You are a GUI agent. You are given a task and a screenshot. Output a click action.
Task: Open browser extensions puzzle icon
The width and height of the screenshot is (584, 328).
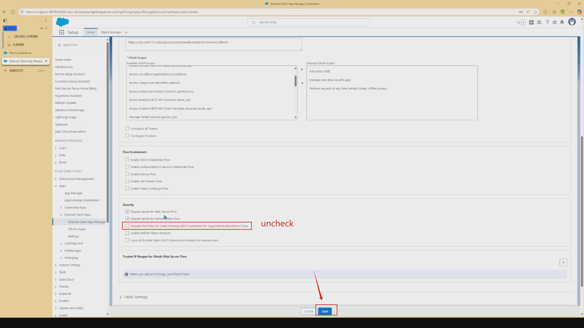click(x=545, y=12)
